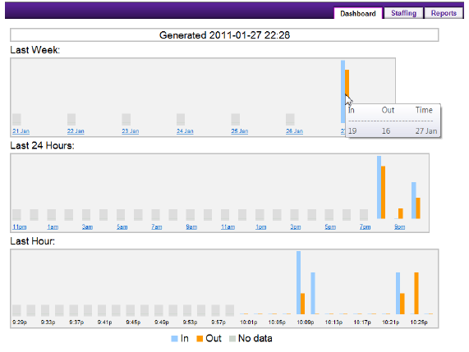Screen dimensions: 469x352
Task: Click the tooltip Time value 27 Jan
Action: click(x=426, y=131)
